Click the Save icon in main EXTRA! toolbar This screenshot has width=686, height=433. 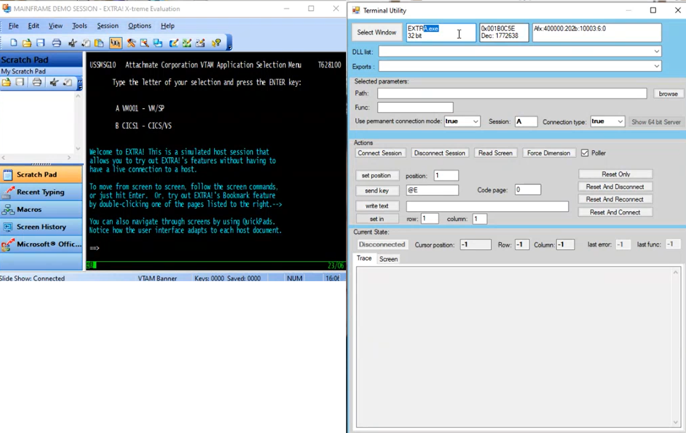click(41, 43)
